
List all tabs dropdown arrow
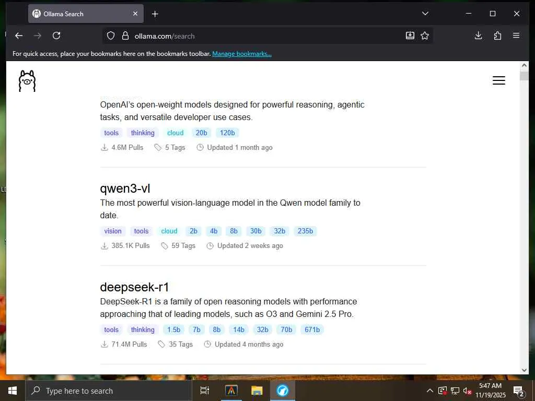[425, 14]
